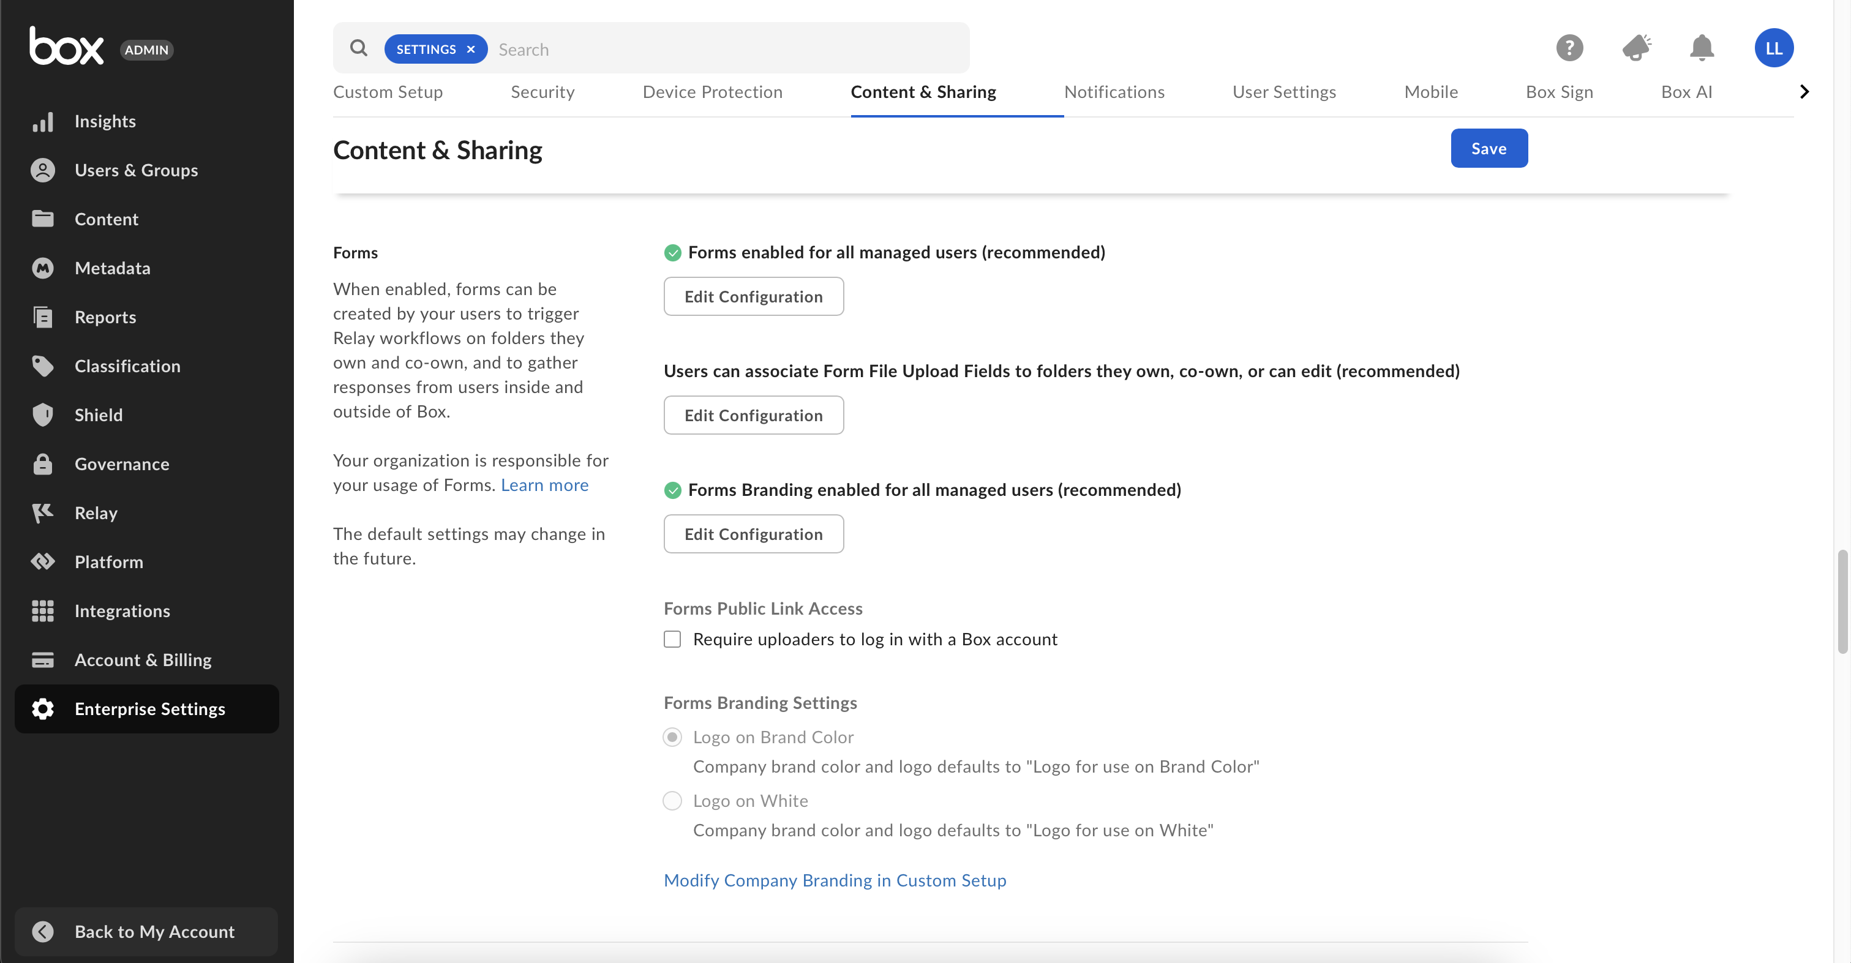Click the Classification tag icon

(x=42, y=366)
